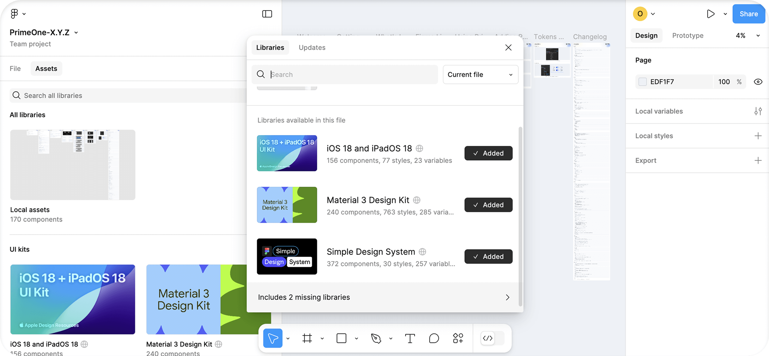Open Local assets thumbnail
This screenshot has width=769, height=356.
73,165
